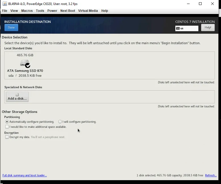Open the Tools menu
This screenshot has height=184, width=221.
tap(40, 11)
